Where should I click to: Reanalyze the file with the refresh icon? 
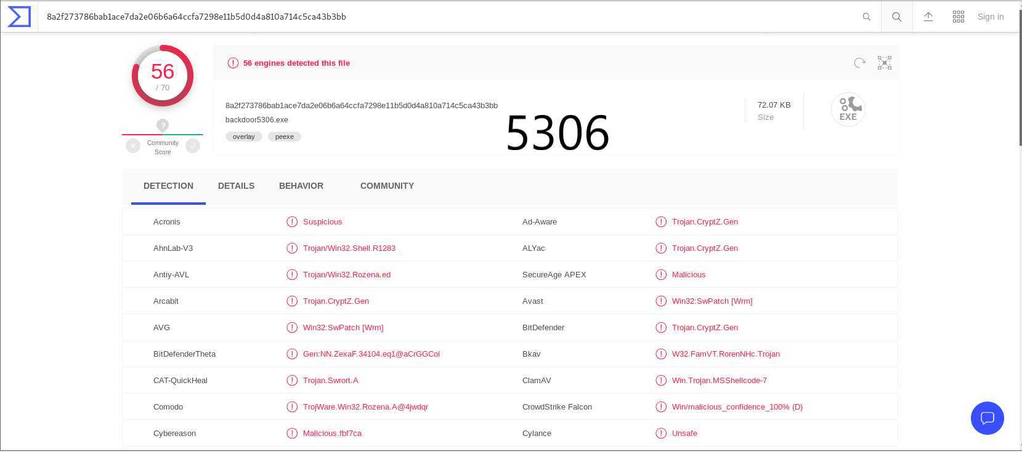tap(860, 63)
